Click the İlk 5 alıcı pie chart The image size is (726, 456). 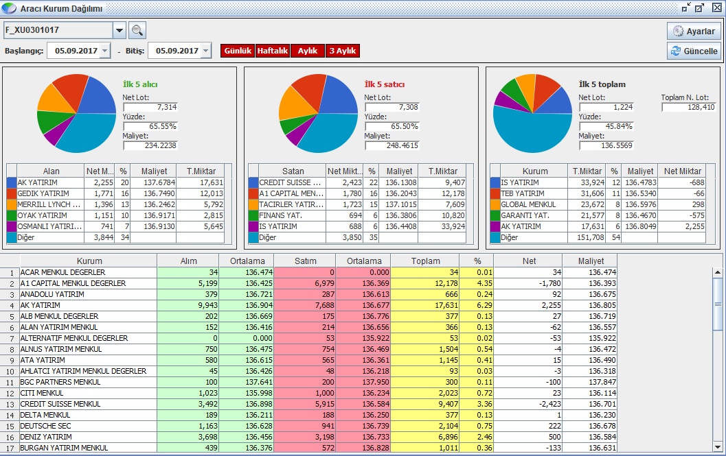pos(76,113)
